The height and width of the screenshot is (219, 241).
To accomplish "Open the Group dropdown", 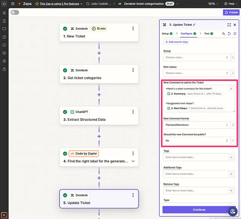I will pyautogui.click(x=197, y=57).
